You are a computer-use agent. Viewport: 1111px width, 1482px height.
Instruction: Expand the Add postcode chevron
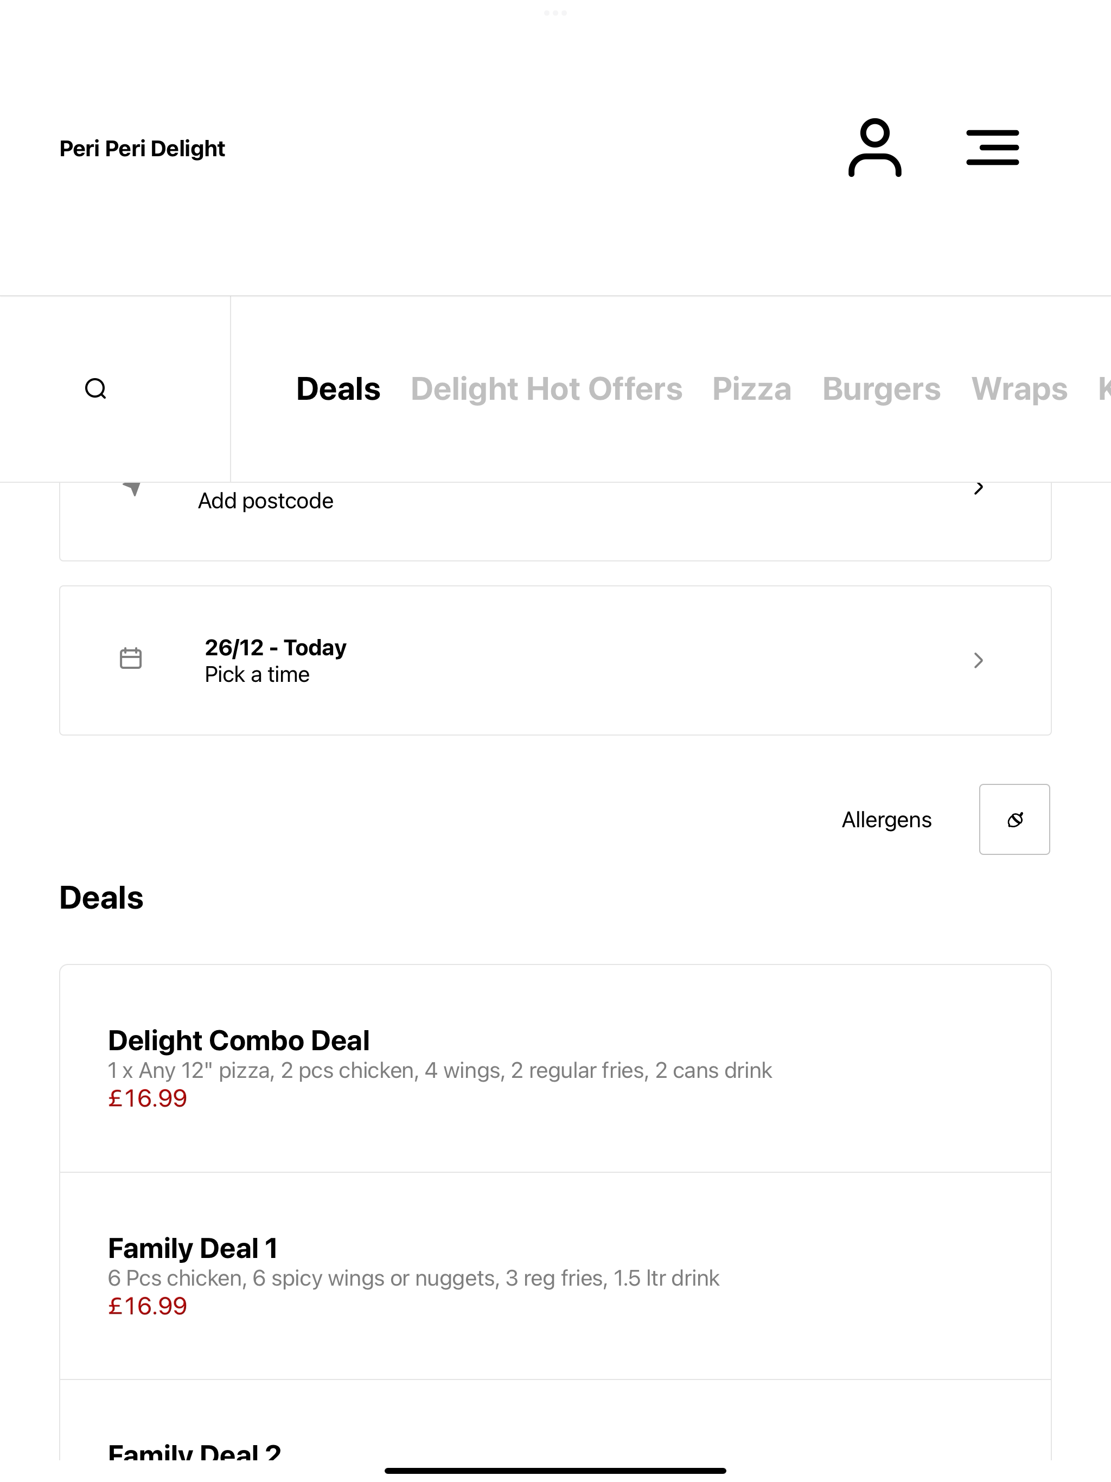pos(978,488)
